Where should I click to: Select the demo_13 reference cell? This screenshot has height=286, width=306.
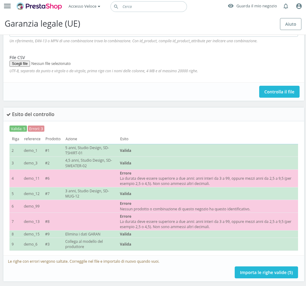(x=32, y=222)
